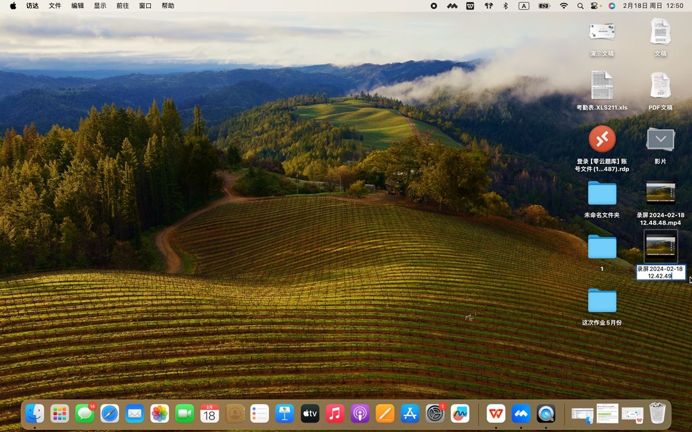Show battery status in menu bar
Viewport: 692px width, 432px height.
(x=544, y=5)
